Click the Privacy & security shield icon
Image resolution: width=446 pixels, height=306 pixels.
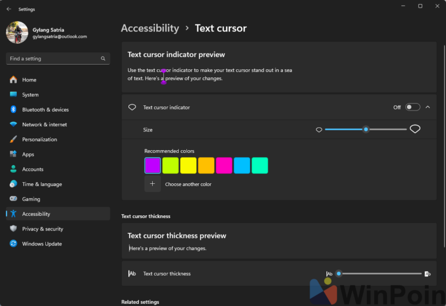click(x=13, y=229)
